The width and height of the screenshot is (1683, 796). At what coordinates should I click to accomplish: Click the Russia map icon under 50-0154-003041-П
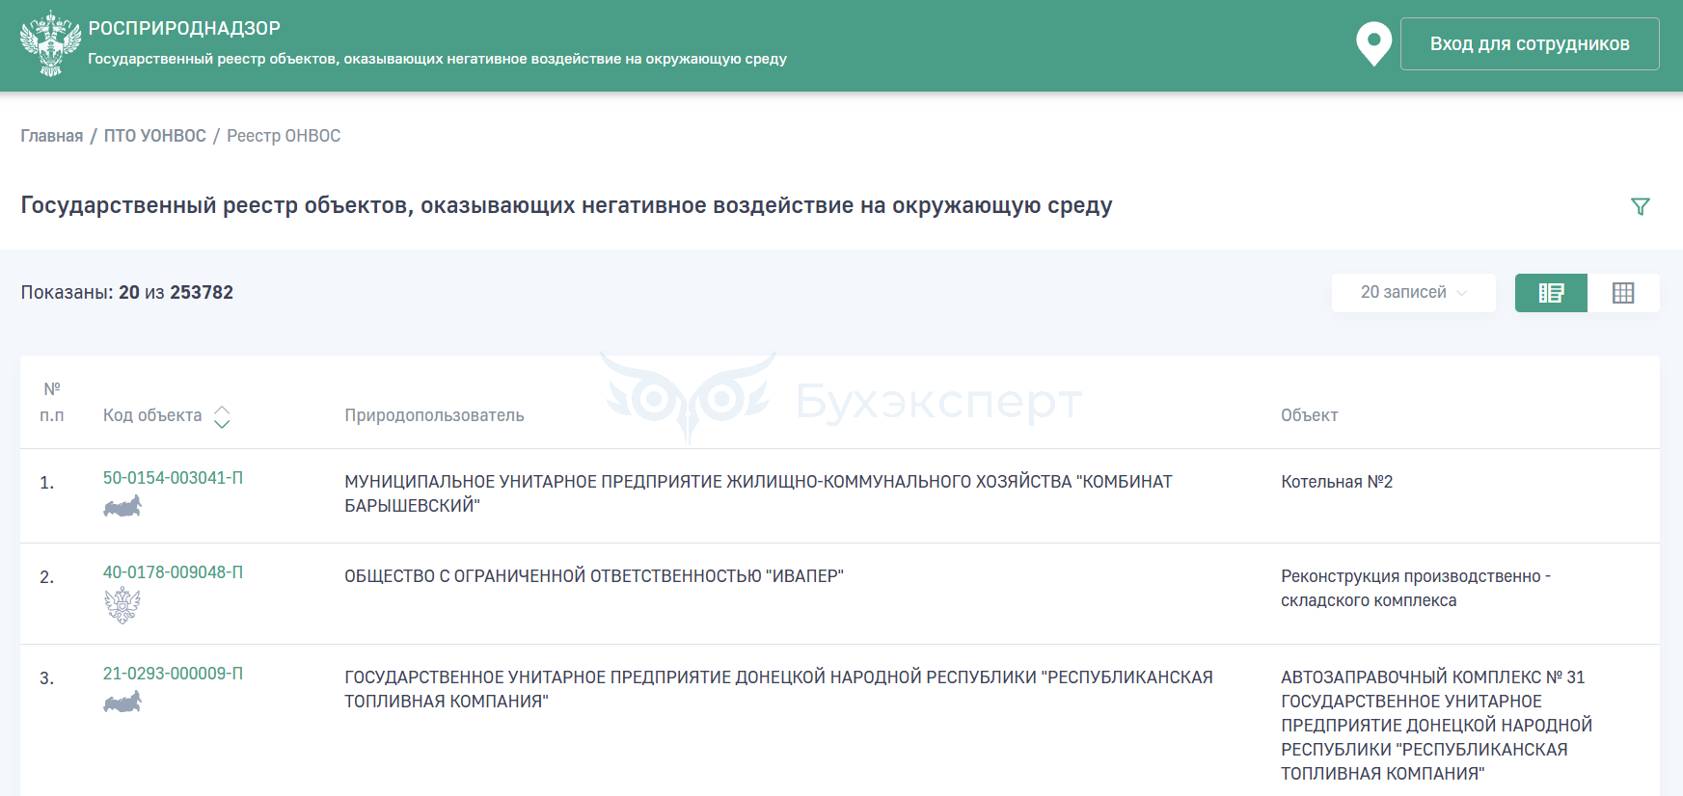point(122,506)
